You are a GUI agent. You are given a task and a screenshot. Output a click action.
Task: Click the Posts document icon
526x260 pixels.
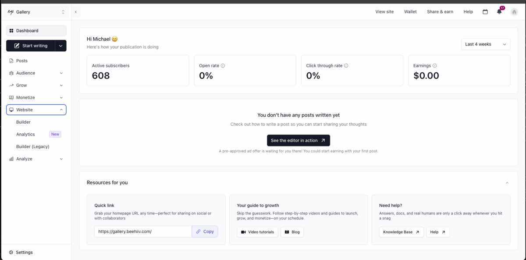(11, 61)
